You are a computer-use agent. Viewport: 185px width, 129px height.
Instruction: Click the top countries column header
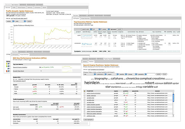(157, 32)
